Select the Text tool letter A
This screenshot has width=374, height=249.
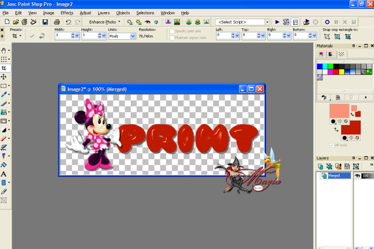[3, 174]
